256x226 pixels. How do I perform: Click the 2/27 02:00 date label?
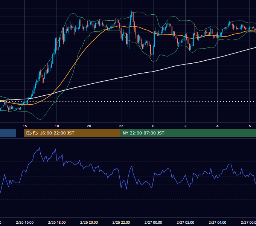pos(185,222)
